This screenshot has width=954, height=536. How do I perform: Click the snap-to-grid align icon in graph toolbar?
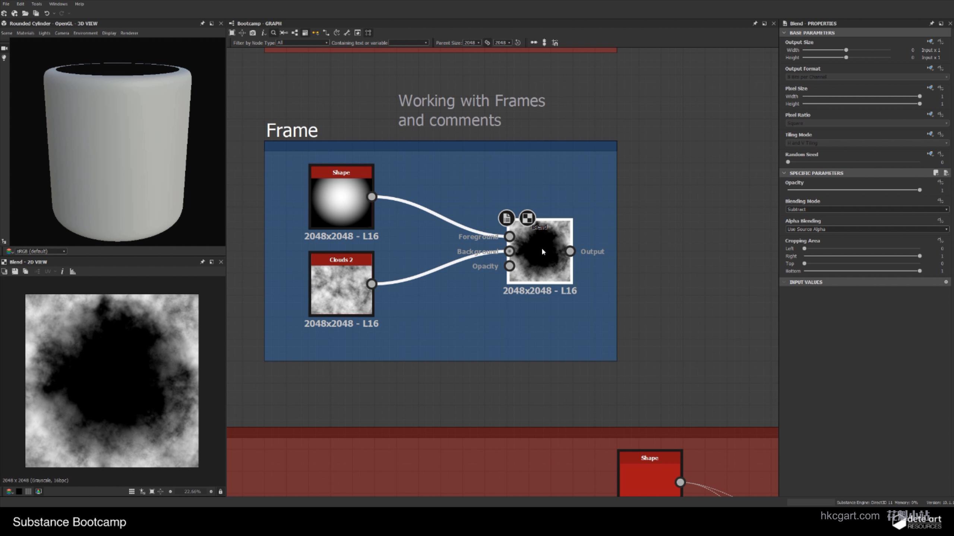pos(555,42)
